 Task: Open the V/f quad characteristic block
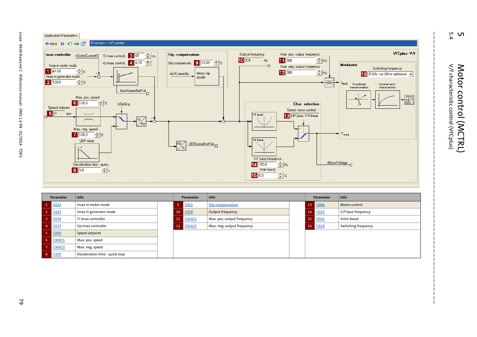pyautogui.click(x=264, y=122)
